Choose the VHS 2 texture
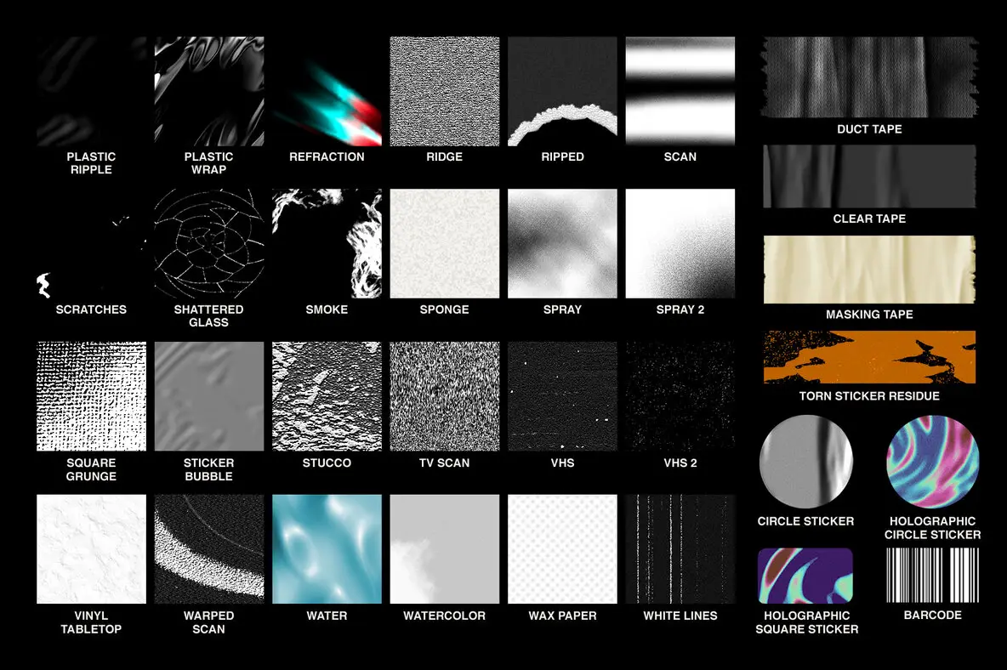The height and width of the screenshot is (670, 1007). [x=680, y=395]
